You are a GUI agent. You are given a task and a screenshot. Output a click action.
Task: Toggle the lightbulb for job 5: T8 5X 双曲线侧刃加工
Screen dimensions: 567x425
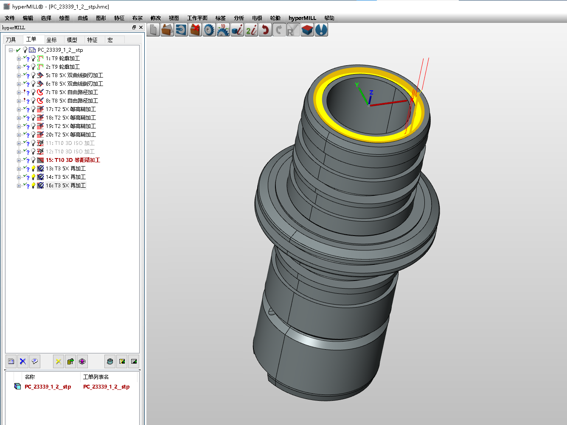point(33,75)
